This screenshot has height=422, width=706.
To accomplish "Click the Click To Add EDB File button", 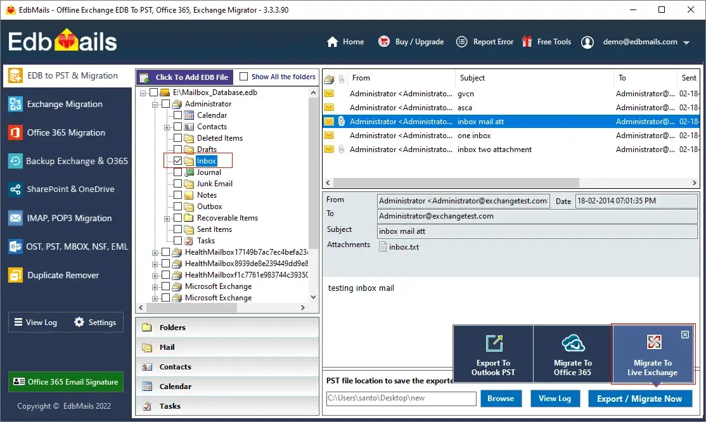I will (x=185, y=77).
